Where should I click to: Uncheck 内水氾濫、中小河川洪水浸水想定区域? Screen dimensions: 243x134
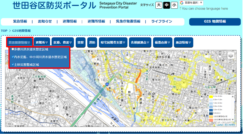(x=13, y=57)
